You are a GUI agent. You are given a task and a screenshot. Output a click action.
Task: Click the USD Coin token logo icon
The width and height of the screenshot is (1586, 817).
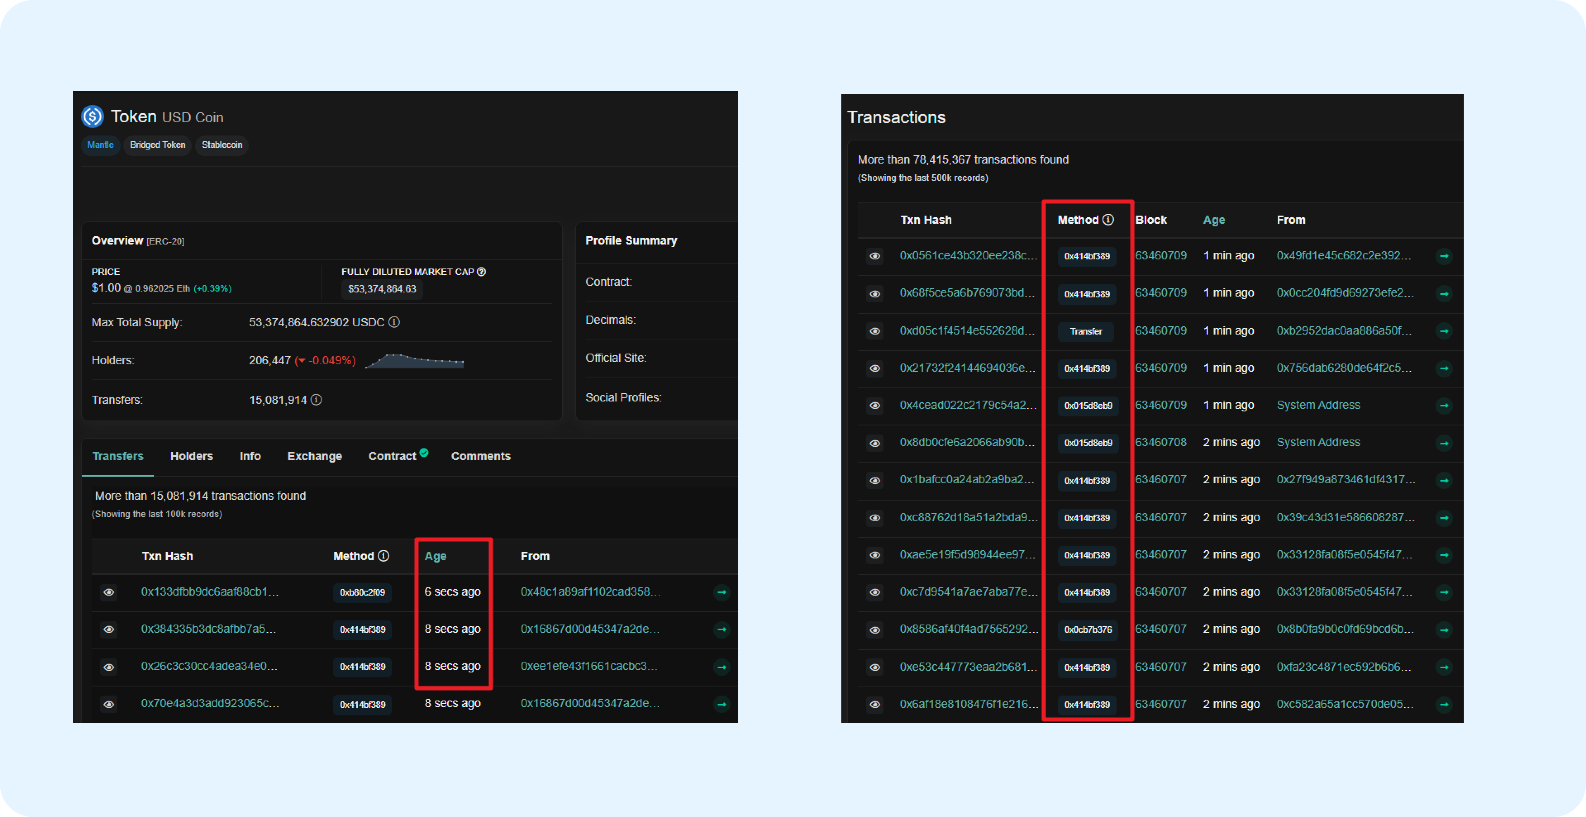tap(93, 116)
